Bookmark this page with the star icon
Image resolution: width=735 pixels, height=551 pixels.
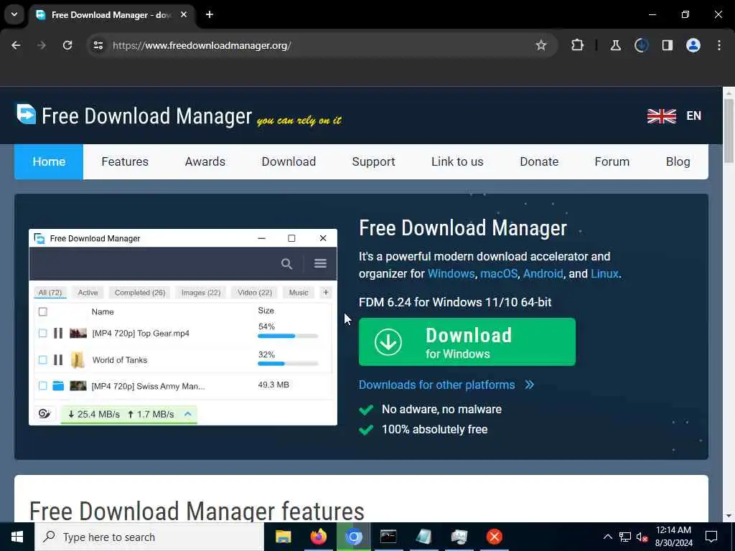click(x=541, y=45)
